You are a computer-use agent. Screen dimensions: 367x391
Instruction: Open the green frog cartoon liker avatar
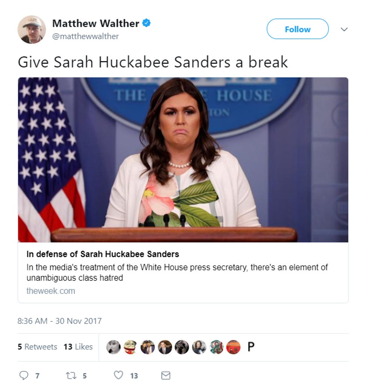130,347
